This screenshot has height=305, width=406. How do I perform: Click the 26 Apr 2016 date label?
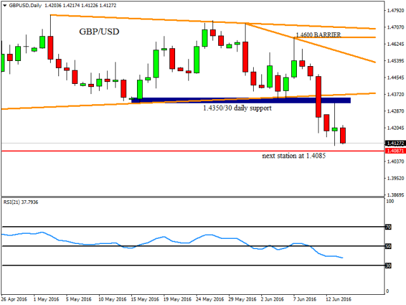[14, 299]
